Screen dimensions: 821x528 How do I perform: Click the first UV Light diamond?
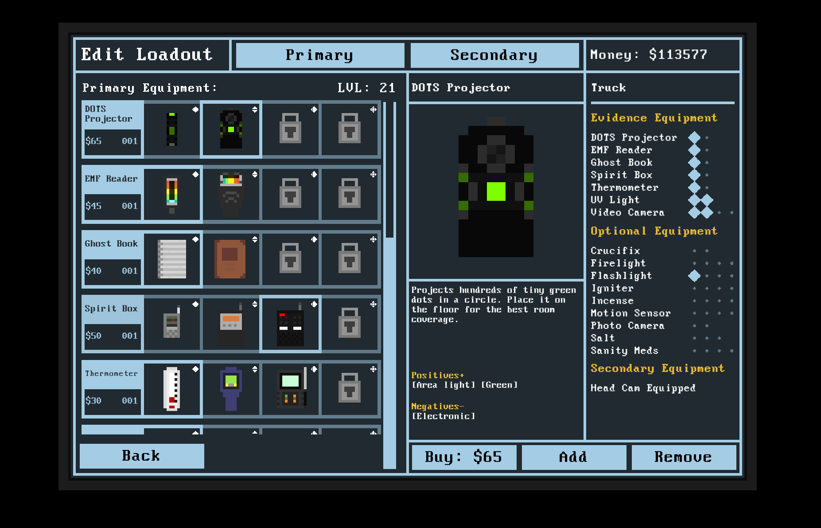pyautogui.click(x=694, y=200)
